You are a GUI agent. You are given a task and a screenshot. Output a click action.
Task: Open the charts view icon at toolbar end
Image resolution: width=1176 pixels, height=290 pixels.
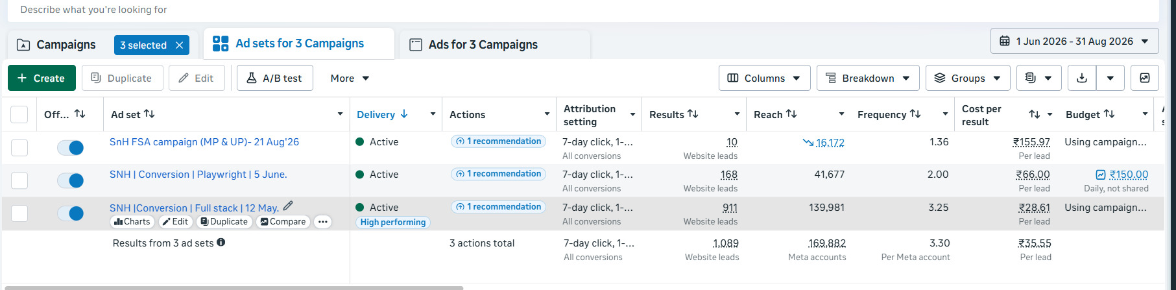click(x=1145, y=78)
